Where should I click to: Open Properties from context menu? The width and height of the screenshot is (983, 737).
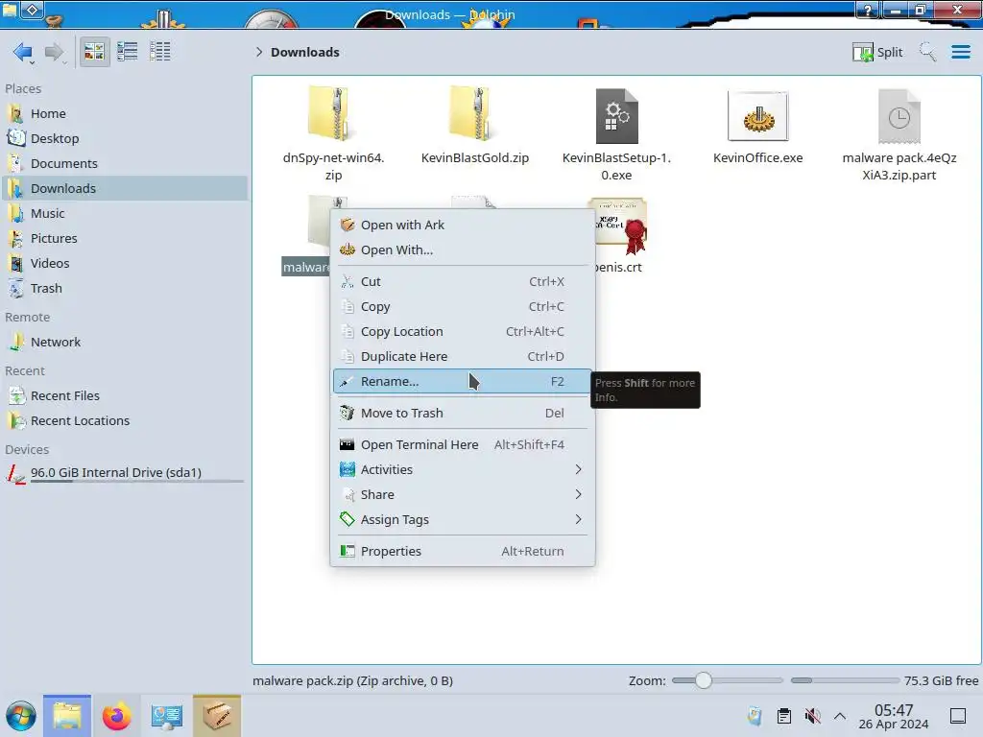click(462, 552)
